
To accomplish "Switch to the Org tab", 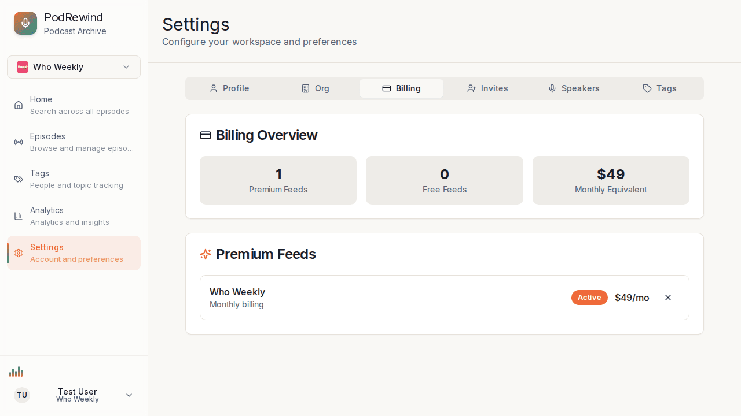I will 316,88.
